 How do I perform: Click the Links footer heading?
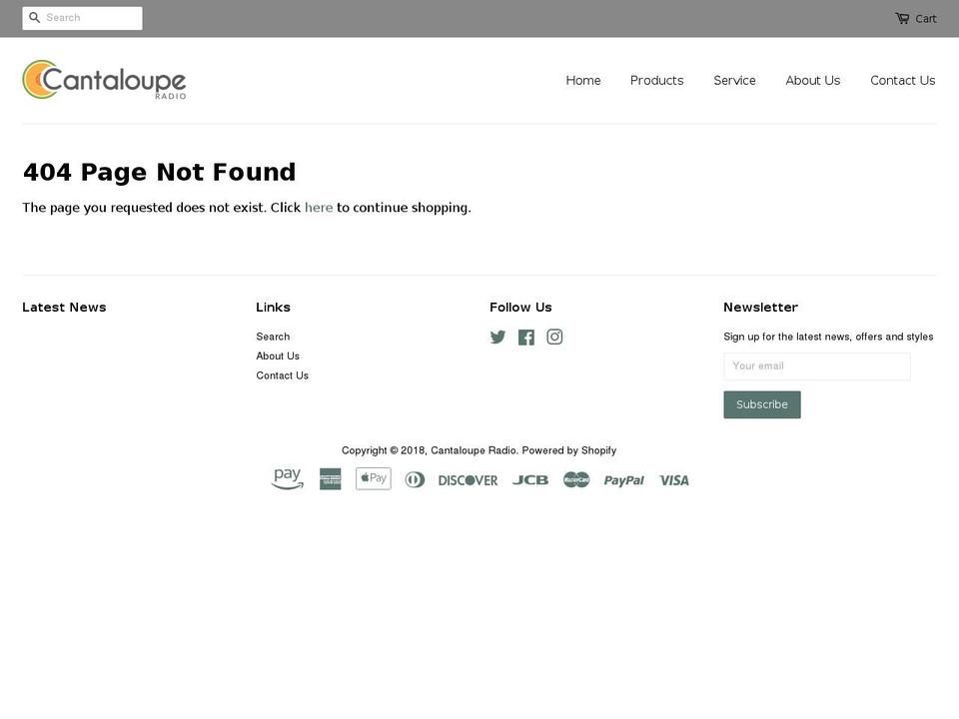point(273,307)
